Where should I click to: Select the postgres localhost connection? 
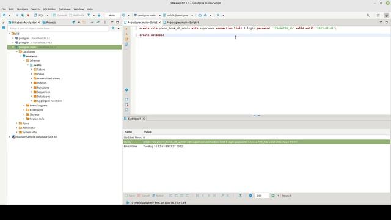pos(32,38)
